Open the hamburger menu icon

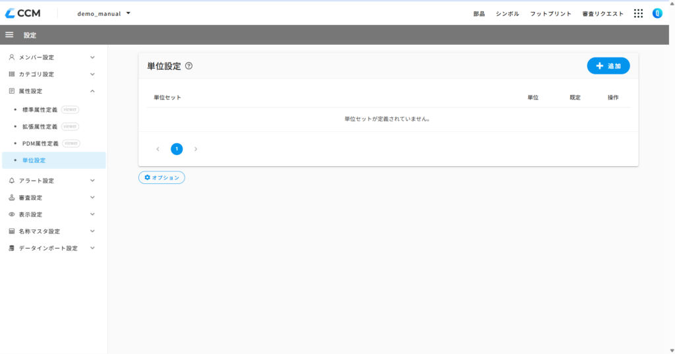(9, 35)
